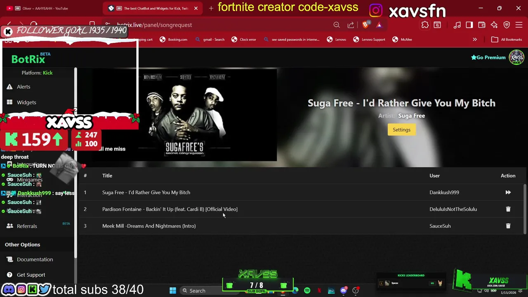Open the media music note icon
Image resolution: width=528 pixels, height=297 pixels.
click(457, 25)
